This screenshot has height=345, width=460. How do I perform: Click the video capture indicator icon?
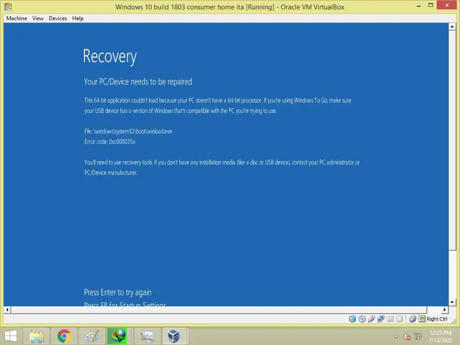(399, 319)
